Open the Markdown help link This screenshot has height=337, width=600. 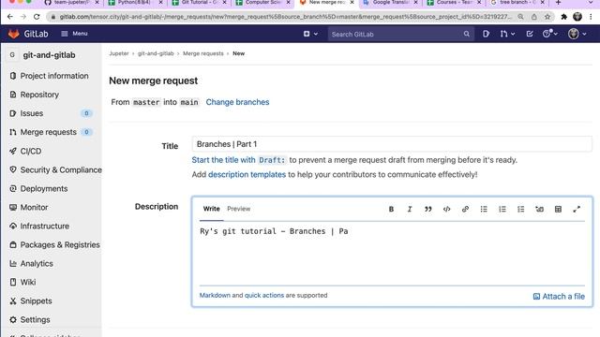coord(215,296)
